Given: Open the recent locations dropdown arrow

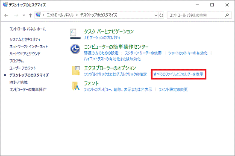Looking at the screenshot, I should [x=24, y=15].
